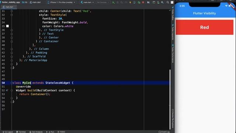
Task: Click the '// MaterialApp' comment on line 44
Action: click(x=36, y=60)
